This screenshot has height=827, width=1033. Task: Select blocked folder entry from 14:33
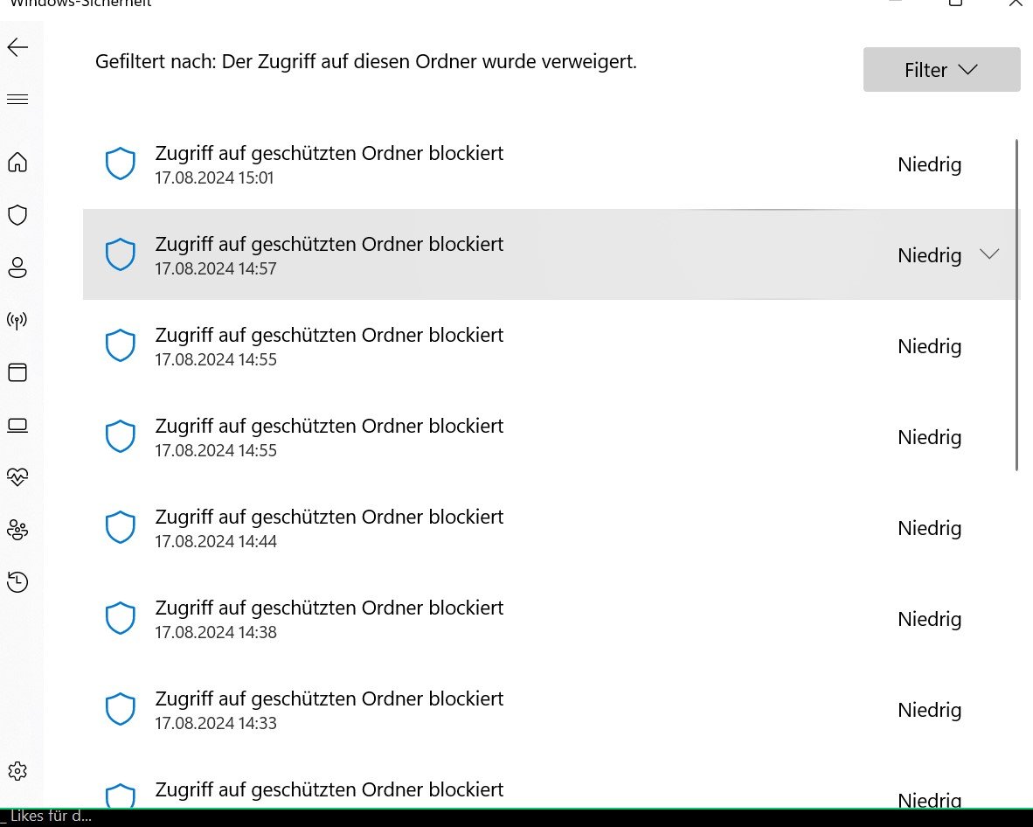(x=551, y=710)
